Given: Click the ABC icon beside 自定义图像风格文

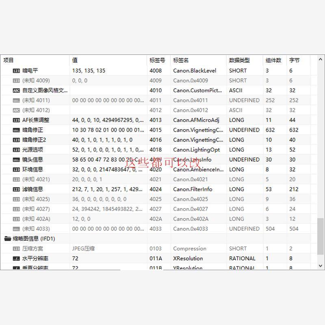Looking at the screenshot, I should 16,91.
